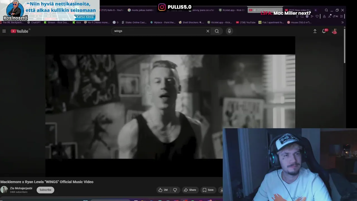Click the Windows taskbar search box
The width and height of the screenshot is (357, 201).
pyautogui.click(x=110, y=200)
